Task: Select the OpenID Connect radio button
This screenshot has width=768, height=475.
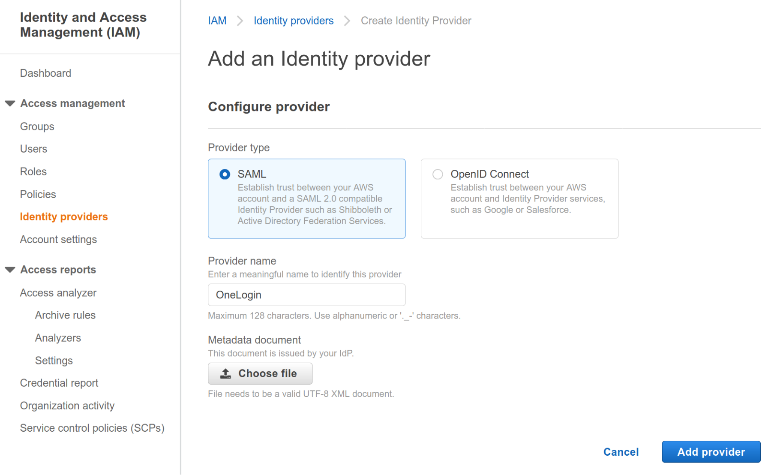Action: (x=438, y=174)
